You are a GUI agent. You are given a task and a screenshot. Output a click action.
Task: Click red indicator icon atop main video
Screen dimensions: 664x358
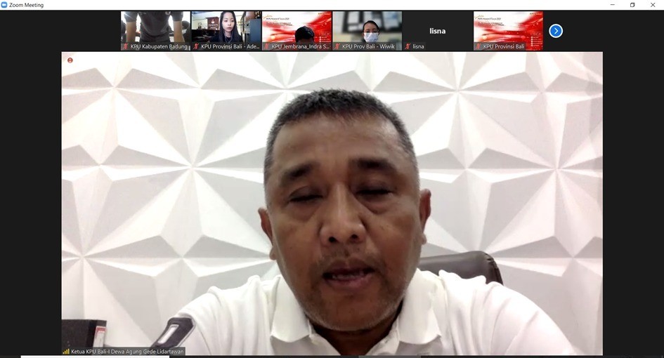[x=70, y=60]
